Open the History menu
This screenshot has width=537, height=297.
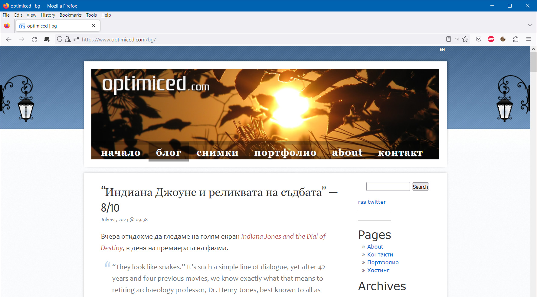click(x=48, y=15)
